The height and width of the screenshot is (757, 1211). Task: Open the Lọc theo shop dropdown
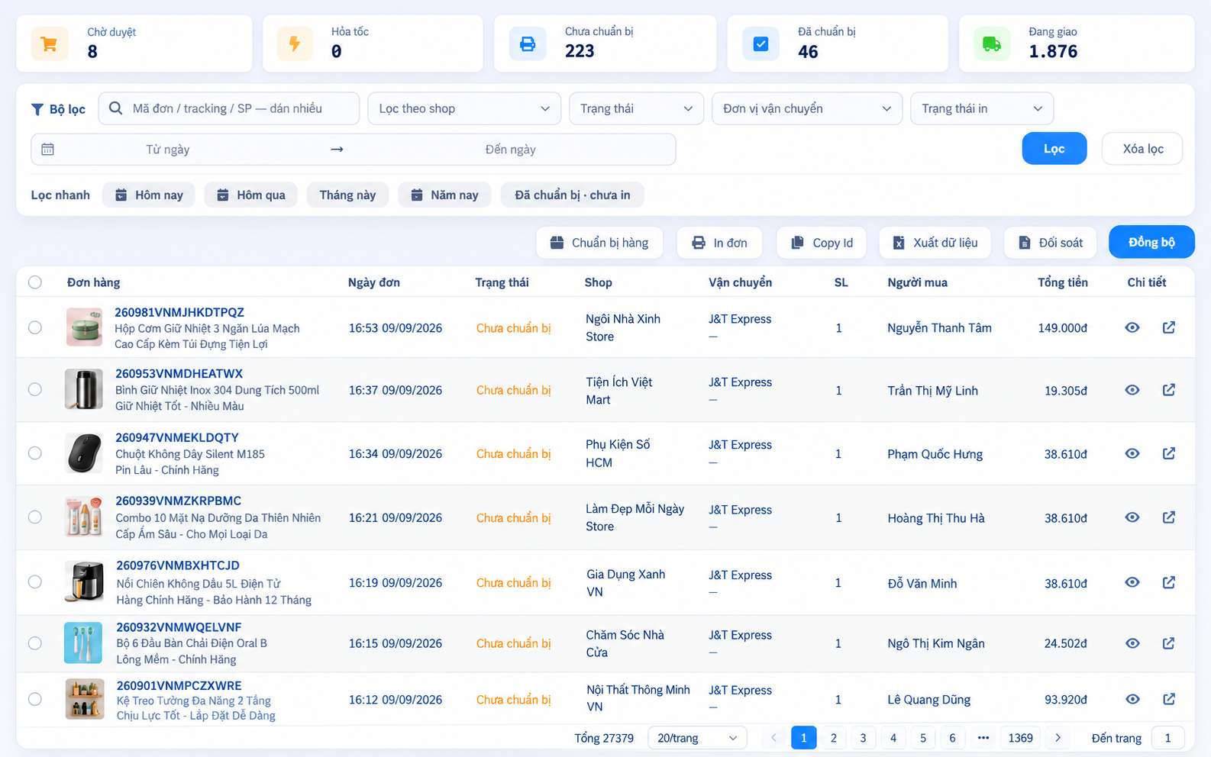(464, 108)
